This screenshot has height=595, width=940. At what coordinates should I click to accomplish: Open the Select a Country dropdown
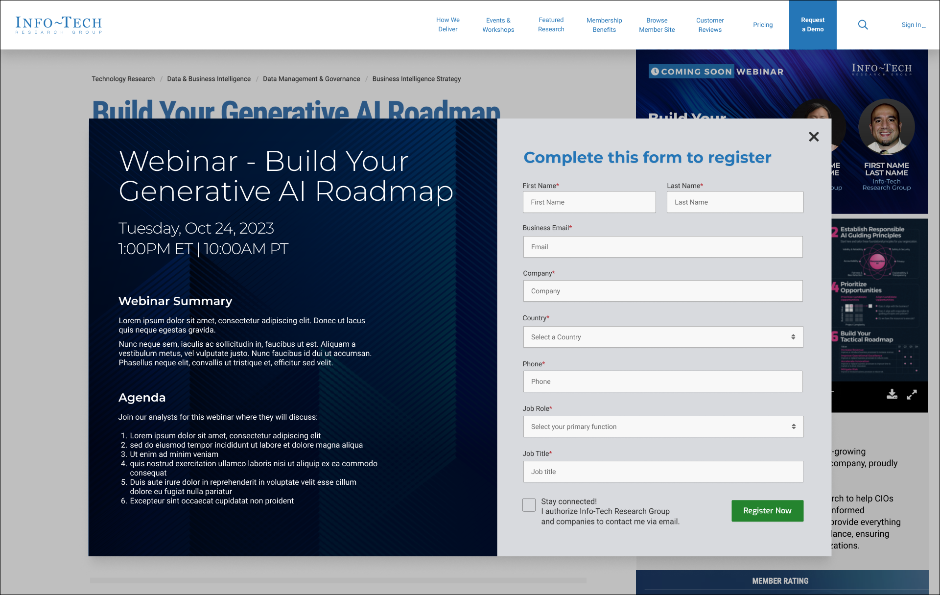[x=663, y=337]
